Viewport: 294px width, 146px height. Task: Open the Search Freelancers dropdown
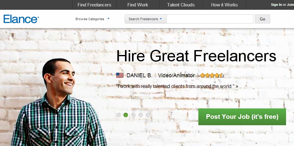click(x=145, y=19)
